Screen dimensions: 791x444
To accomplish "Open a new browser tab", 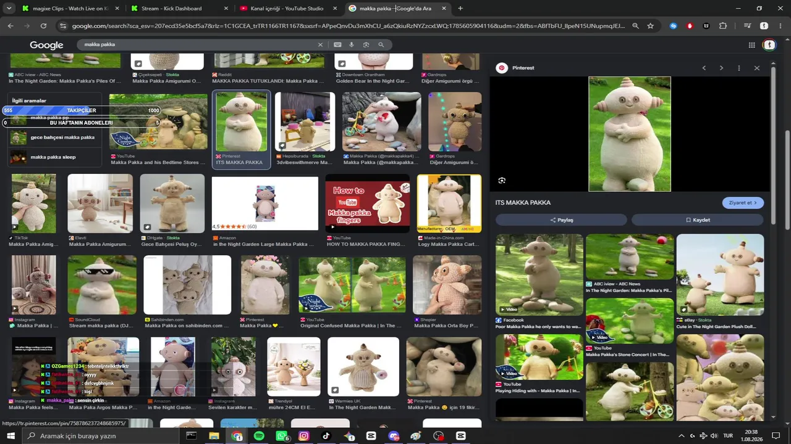I will (460, 9).
